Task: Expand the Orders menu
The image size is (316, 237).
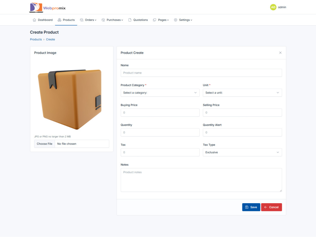Action: click(x=88, y=20)
